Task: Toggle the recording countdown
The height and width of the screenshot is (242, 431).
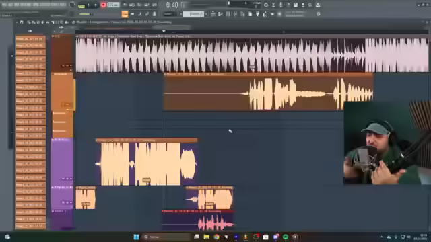Action: pyautogui.click(x=139, y=5)
